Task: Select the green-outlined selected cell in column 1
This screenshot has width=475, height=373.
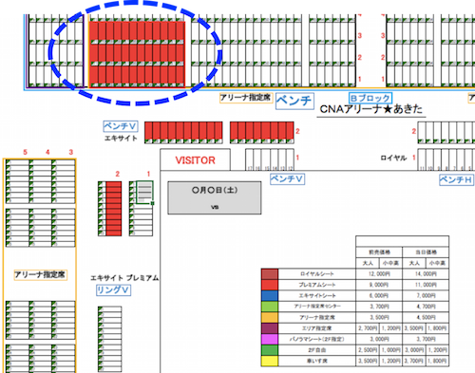Action: coord(145,192)
